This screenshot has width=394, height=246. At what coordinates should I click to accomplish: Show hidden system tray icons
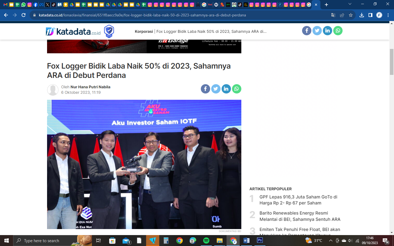331,241
